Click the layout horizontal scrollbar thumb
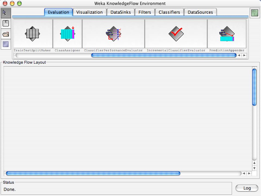This screenshot has width=261, height=196. (93, 173)
